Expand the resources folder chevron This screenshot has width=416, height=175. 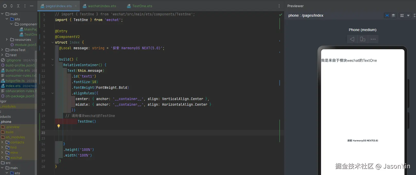pyautogui.click(x=7, y=40)
